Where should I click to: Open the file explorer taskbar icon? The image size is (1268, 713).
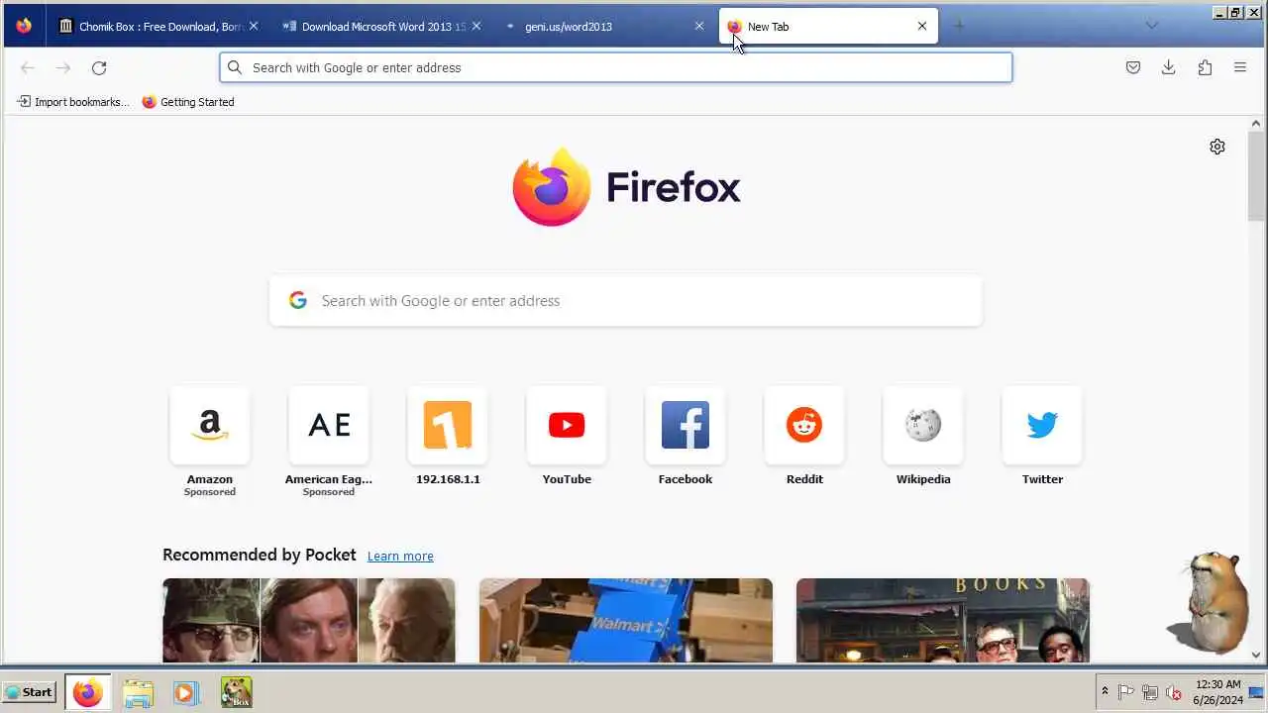click(x=138, y=692)
